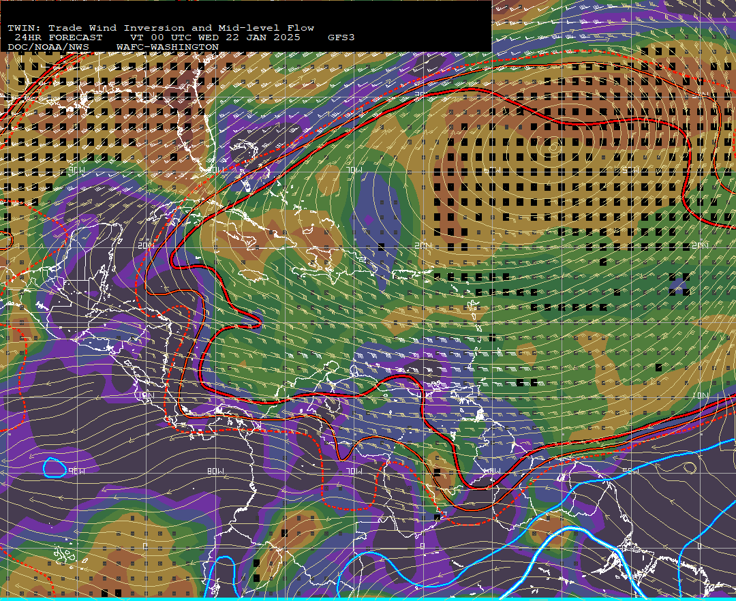
Task: Click the "DOC/NOAA/NWS" header text
Action: pos(48,48)
